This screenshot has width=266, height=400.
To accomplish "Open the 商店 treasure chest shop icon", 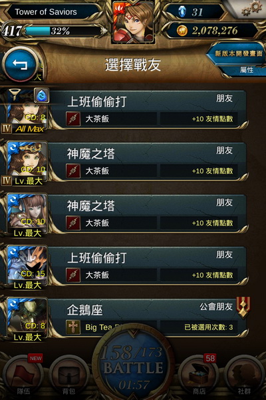I will pyautogui.click(x=199, y=376).
